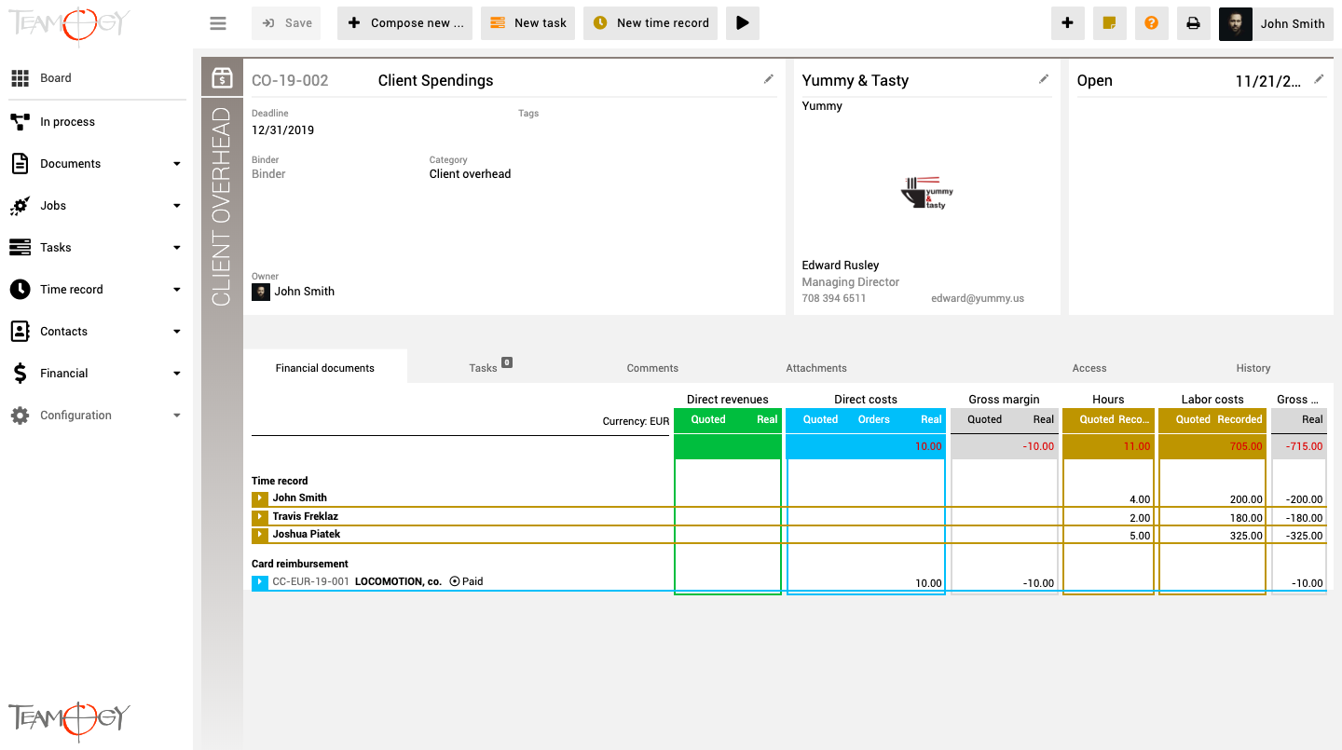Click the Contacts address book icon
Screen dimensions: 1342x750
[x=20, y=332]
